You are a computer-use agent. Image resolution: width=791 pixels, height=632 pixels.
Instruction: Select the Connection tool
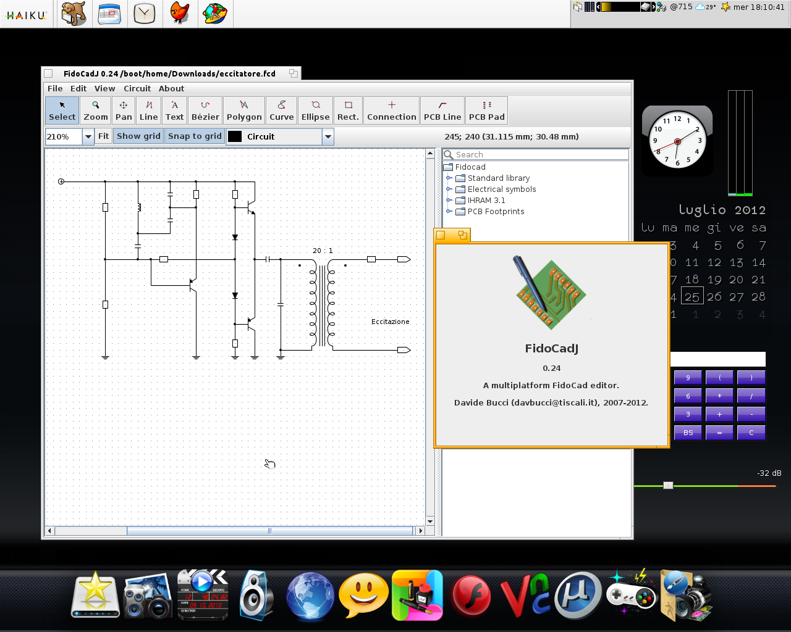(392, 110)
